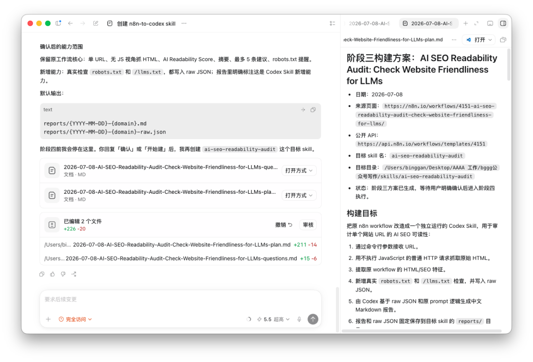Switch to first 2026-07-08-AI-S tab
Viewport: 533px width, 362px height.
370,24
